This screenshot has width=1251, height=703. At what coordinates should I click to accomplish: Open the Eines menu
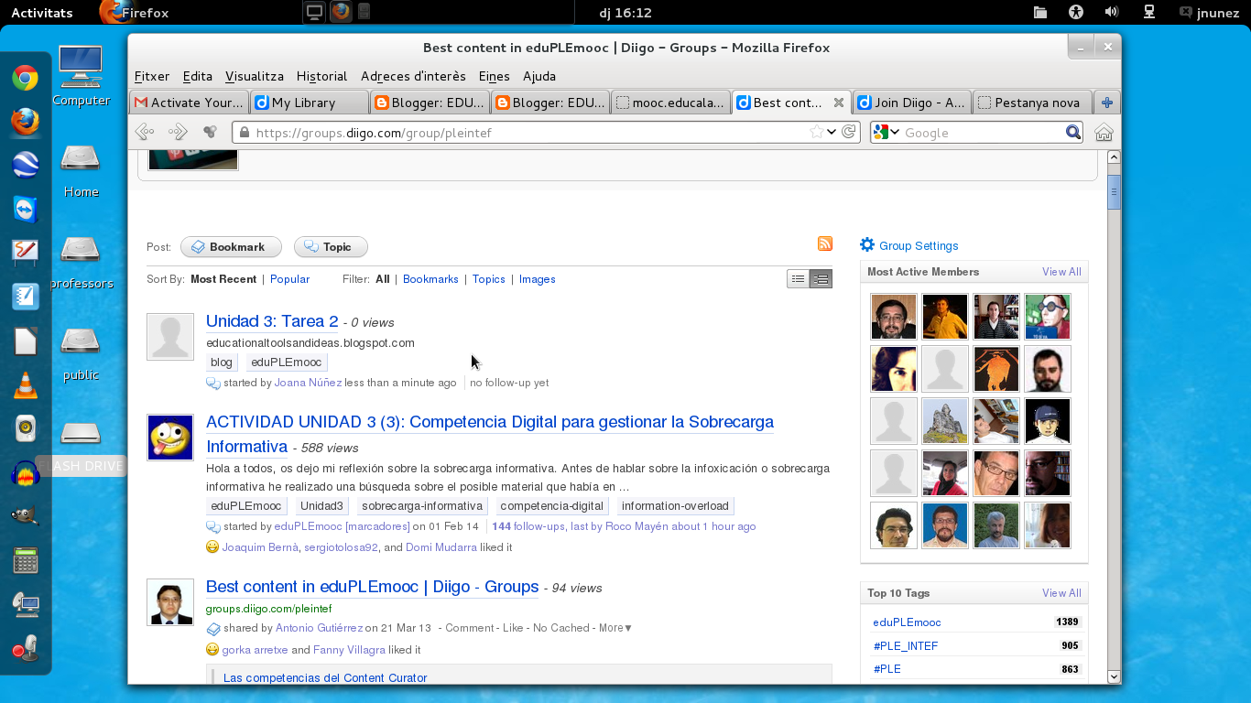pyautogui.click(x=494, y=76)
